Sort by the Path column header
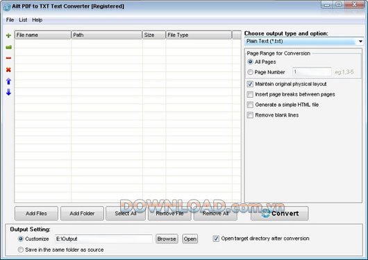The height and width of the screenshot is (260, 368). tap(107, 35)
